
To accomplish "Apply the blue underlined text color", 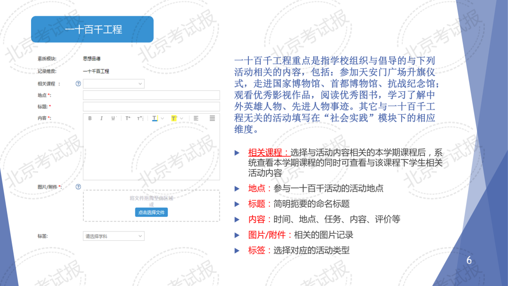I will (x=155, y=119).
